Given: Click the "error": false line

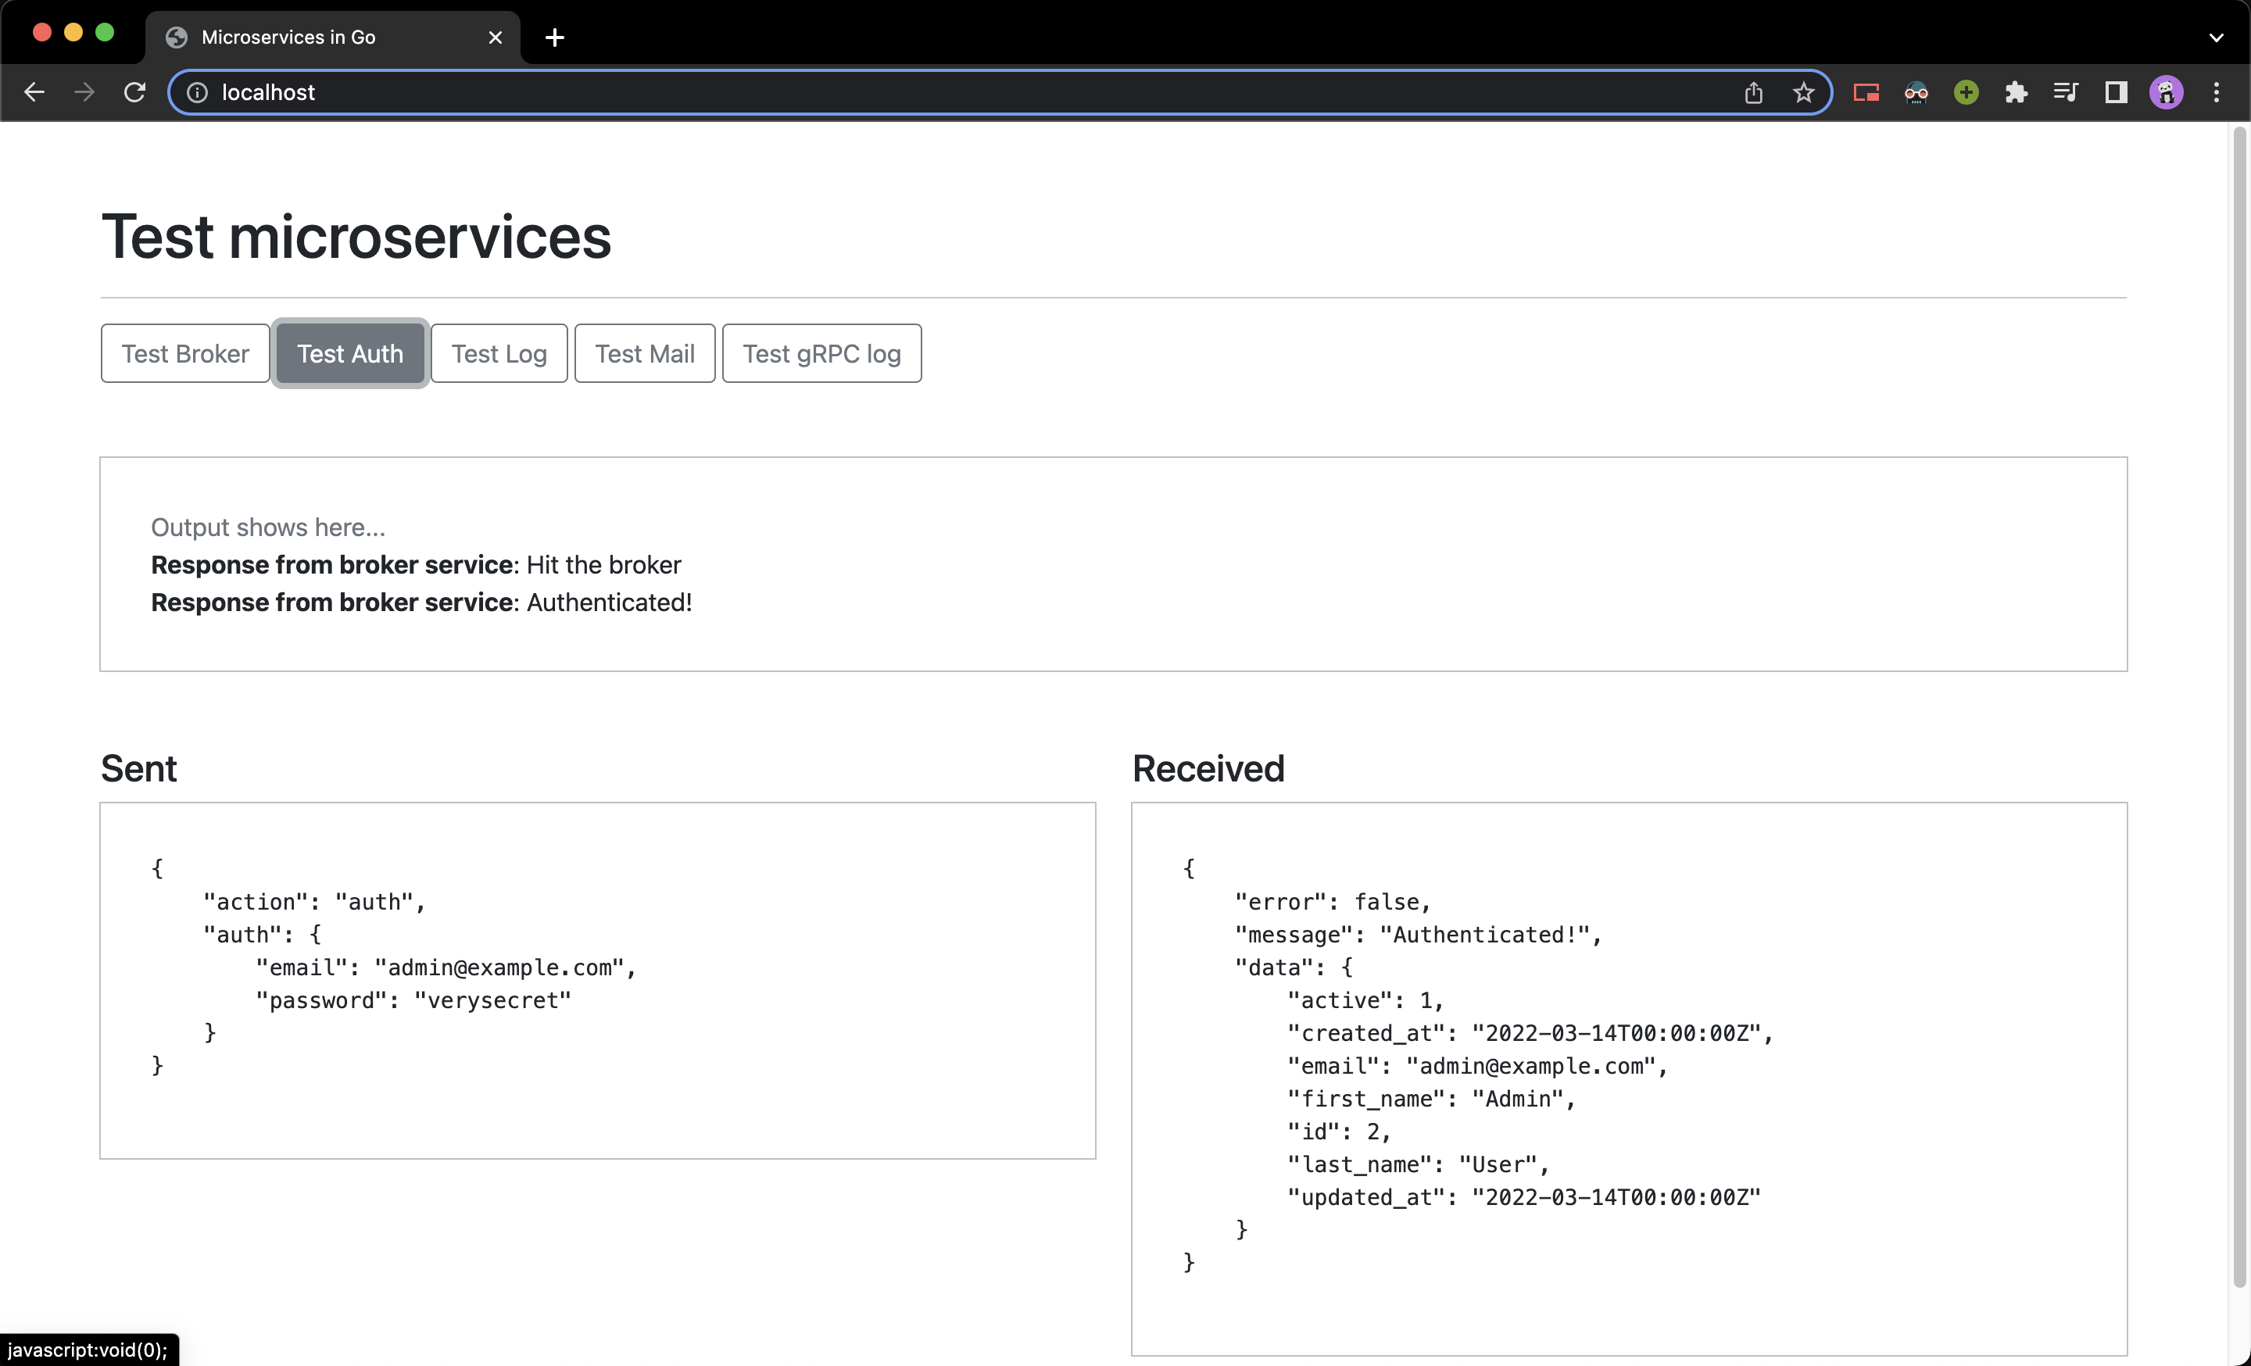Looking at the screenshot, I should [1333, 902].
